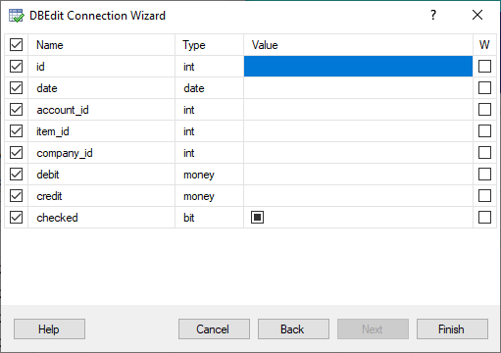Toggle the select-all checkbox in the header row
This screenshot has height=353, width=501.
click(16, 45)
